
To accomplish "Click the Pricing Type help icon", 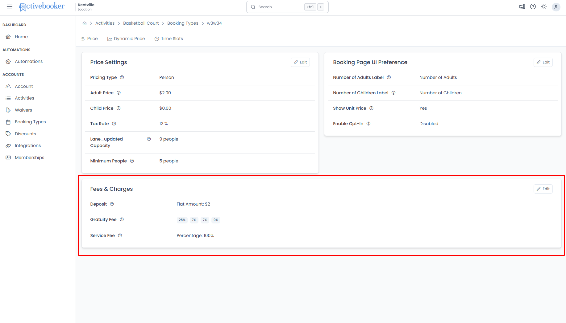I will 122,77.
